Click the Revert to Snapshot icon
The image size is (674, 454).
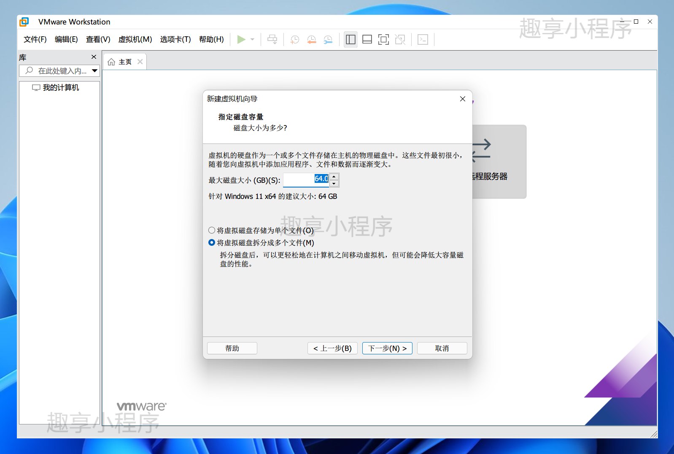click(311, 39)
